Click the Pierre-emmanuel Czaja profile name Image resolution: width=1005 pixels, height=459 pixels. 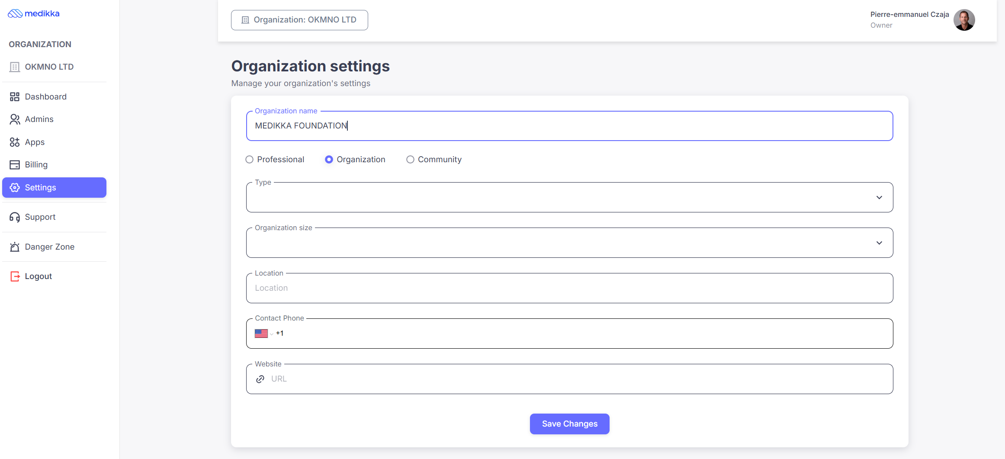tap(909, 14)
